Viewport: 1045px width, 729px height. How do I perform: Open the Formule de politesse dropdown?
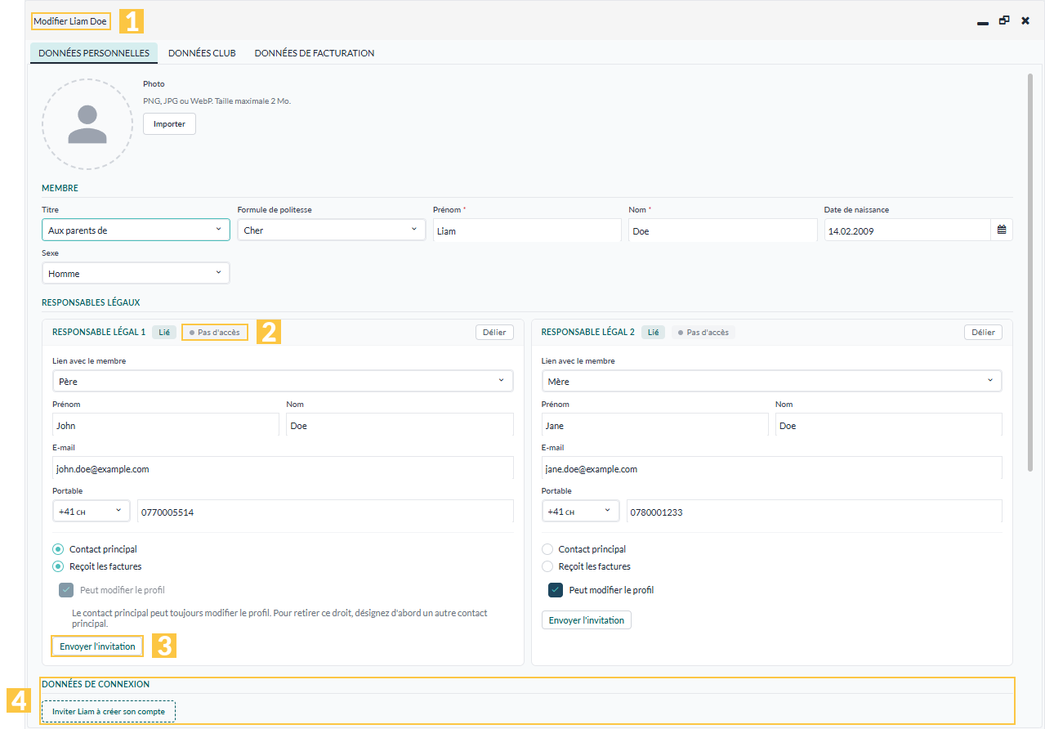[331, 230]
